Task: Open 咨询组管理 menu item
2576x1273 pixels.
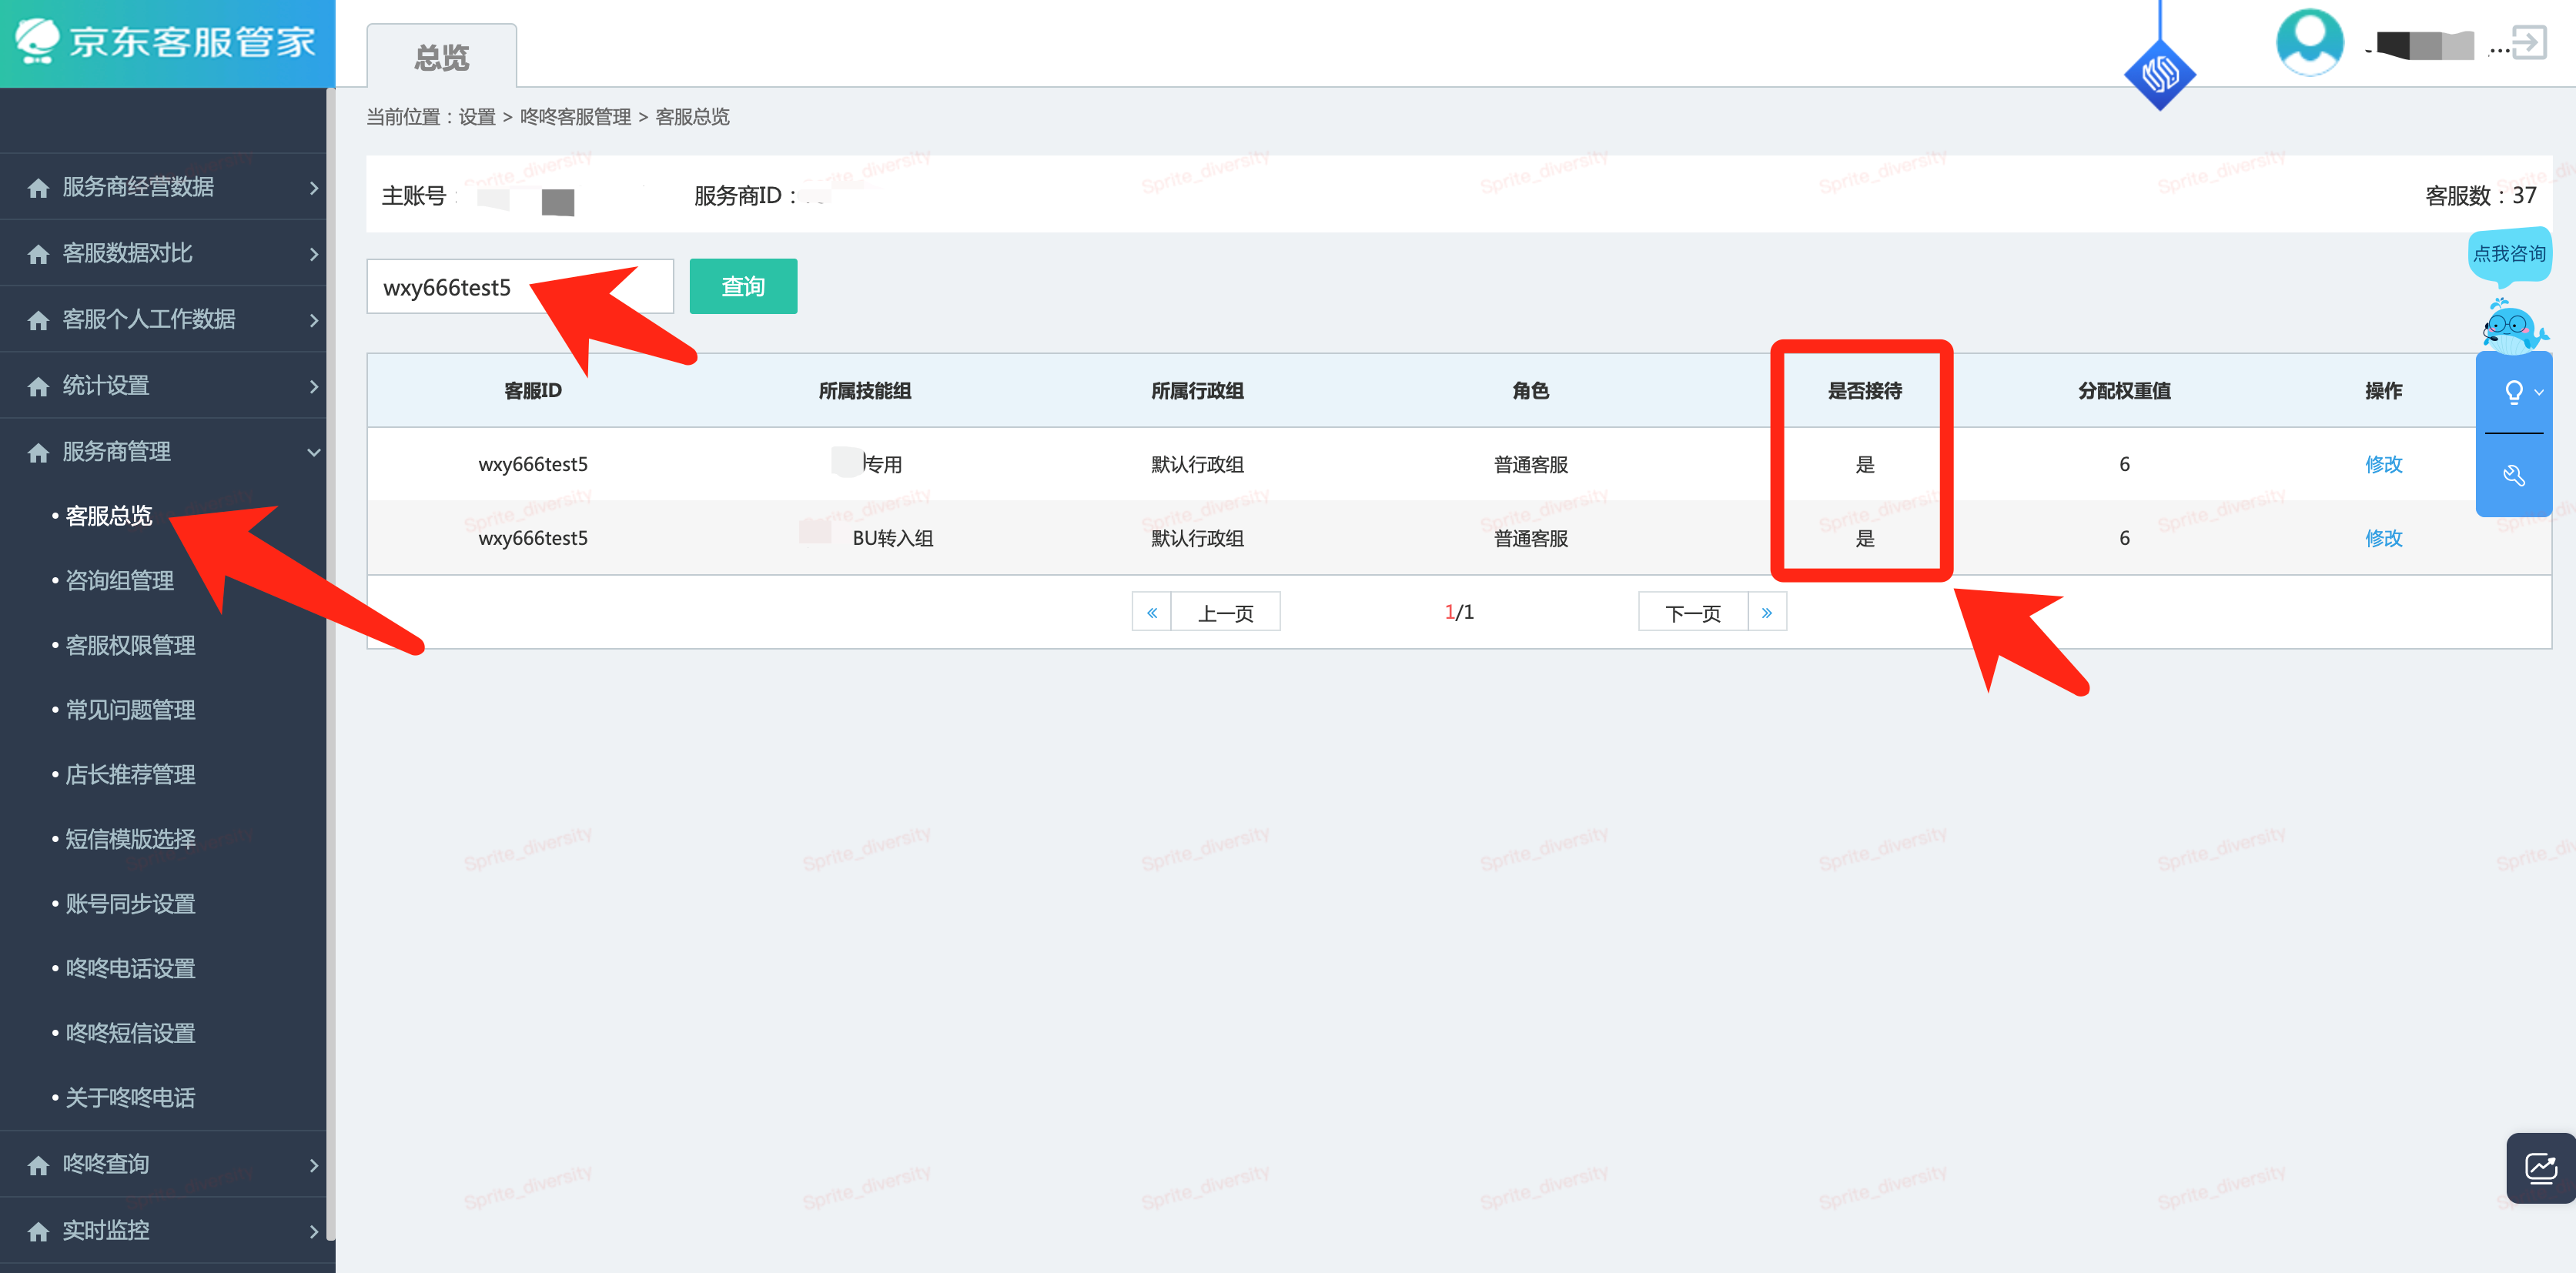Action: click(119, 581)
